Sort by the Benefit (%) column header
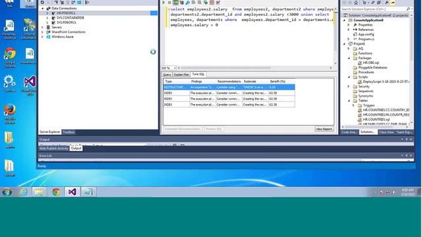422x237 pixels. [x=282, y=82]
